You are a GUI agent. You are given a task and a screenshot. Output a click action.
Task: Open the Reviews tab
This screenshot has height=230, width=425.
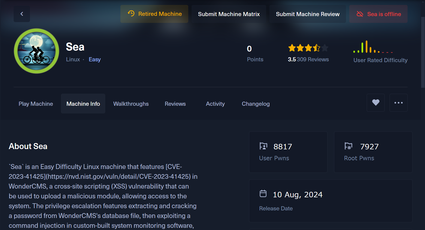click(175, 104)
